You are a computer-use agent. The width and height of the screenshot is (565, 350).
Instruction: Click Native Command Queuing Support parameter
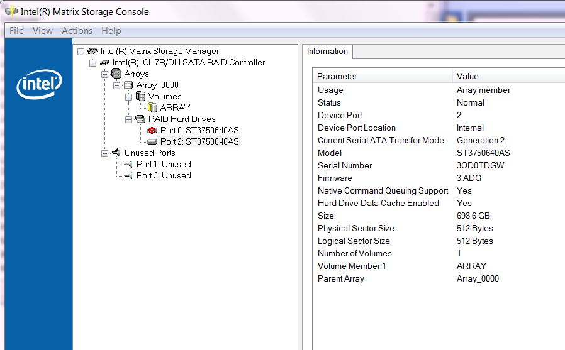point(383,191)
